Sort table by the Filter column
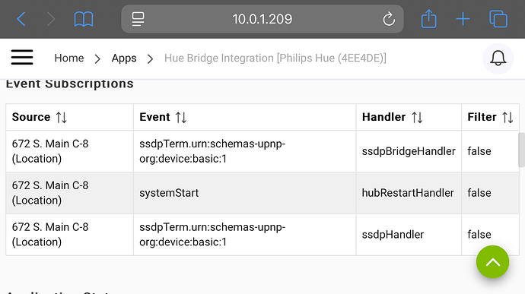The width and height of the screenshot is (525, 294). [508, 118]
